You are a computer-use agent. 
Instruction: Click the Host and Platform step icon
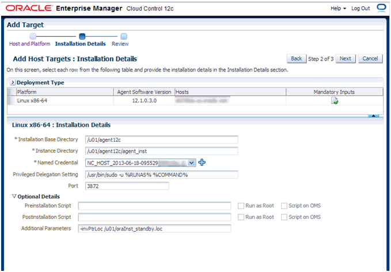tap(33, 37)
